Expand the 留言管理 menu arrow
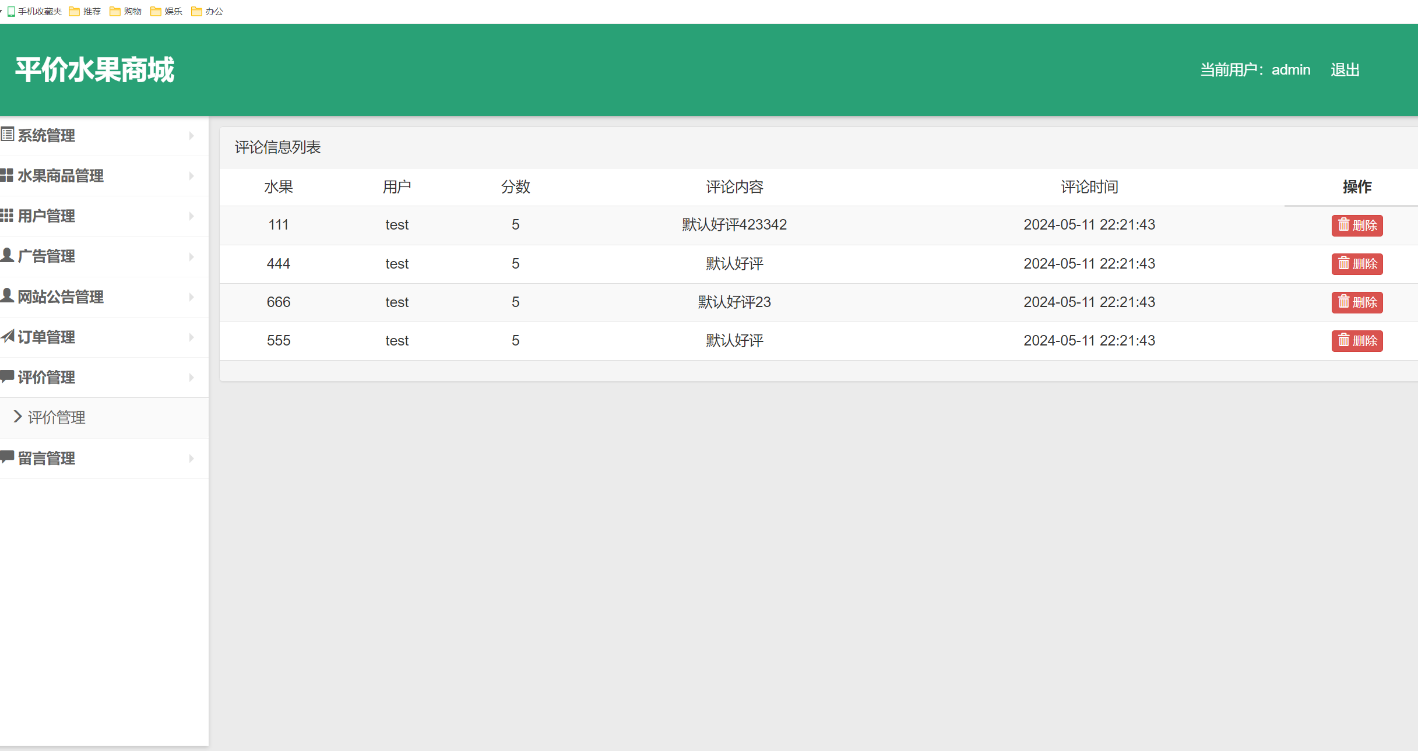This screenshot has width=1418, height=751. 191,459
